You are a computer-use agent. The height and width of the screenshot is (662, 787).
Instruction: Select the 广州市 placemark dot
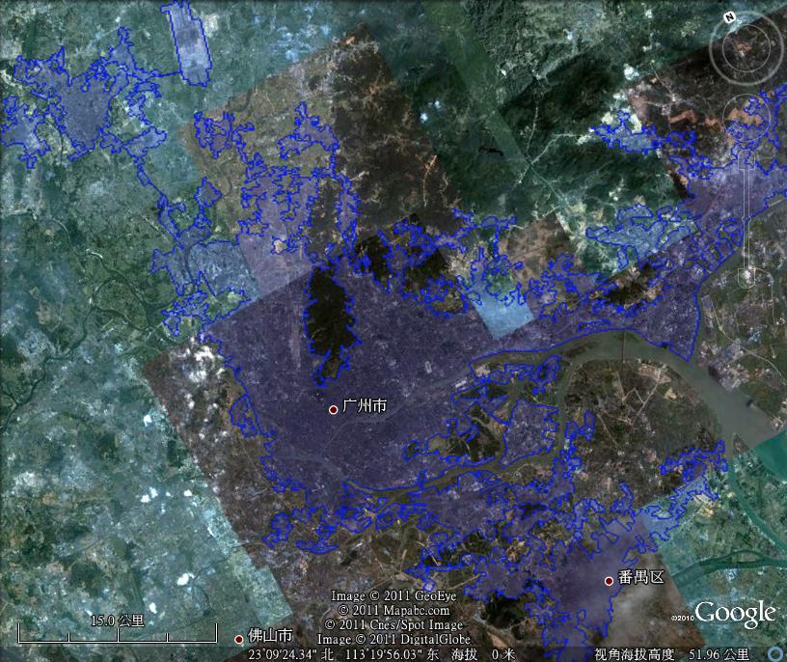(334, 410)
